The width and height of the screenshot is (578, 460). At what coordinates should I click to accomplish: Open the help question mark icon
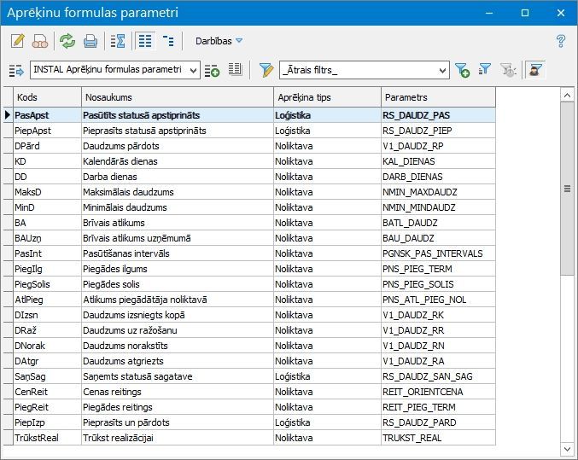pos(561,41)
